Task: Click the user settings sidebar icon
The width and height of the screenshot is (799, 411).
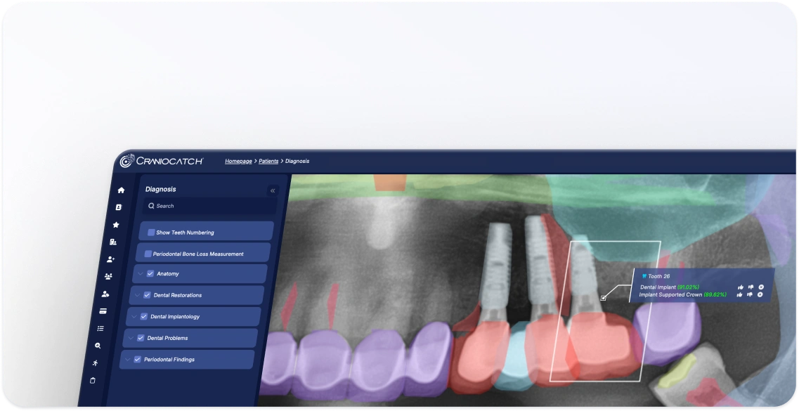Action: [105, 294]
